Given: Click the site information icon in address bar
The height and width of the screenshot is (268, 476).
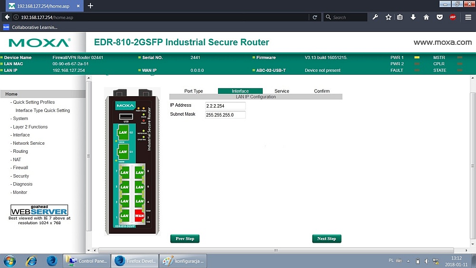Looking at the screenshot, I should pyautogui.click(x=16, y=17).
